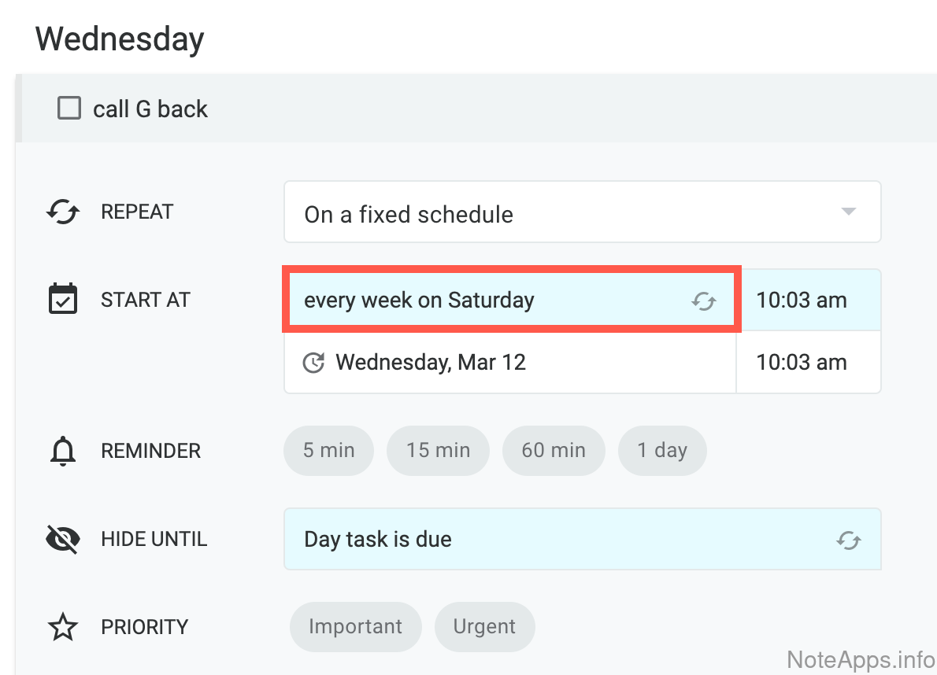Edit the 'every week on Saturday' field
The height and width of the screenshot is (675, 937).
pyautogui.click(x=472, y=301)
